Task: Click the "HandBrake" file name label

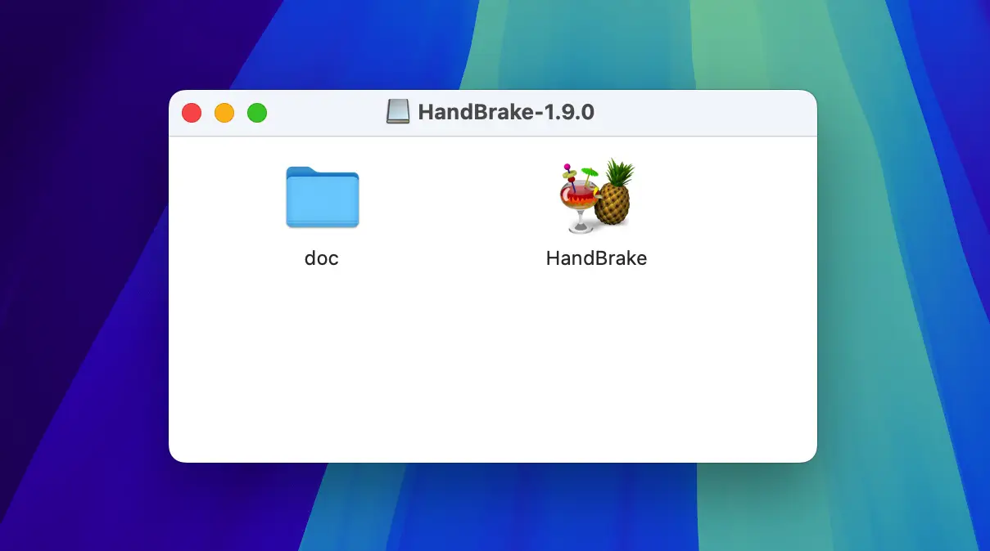Action: (x=596, y=258)
